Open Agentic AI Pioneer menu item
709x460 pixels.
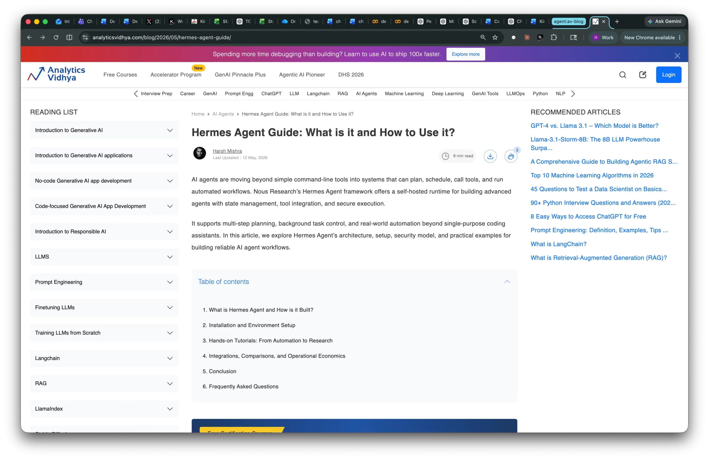coord(302,75)
